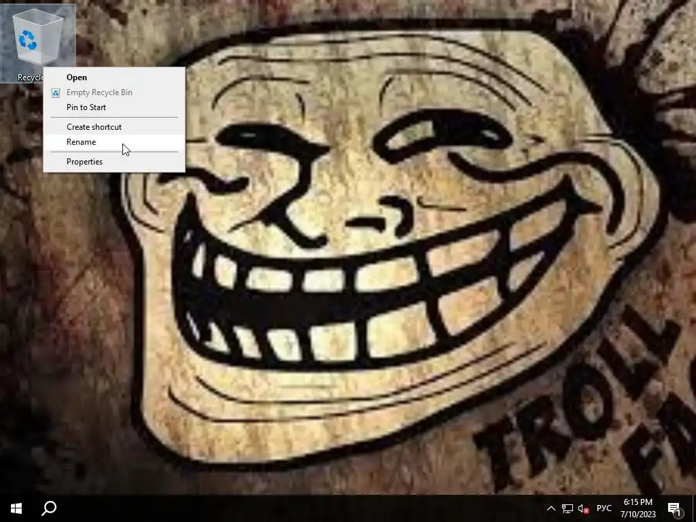Open Properties from the context menu
The image size is (696, 522).
(x=114, y=162)
